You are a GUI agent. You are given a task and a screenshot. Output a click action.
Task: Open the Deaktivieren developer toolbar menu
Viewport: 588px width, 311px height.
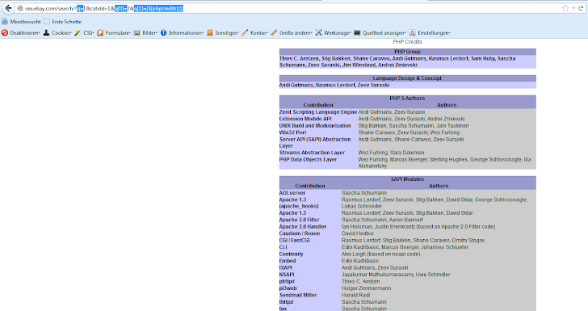tap(21, 33)
